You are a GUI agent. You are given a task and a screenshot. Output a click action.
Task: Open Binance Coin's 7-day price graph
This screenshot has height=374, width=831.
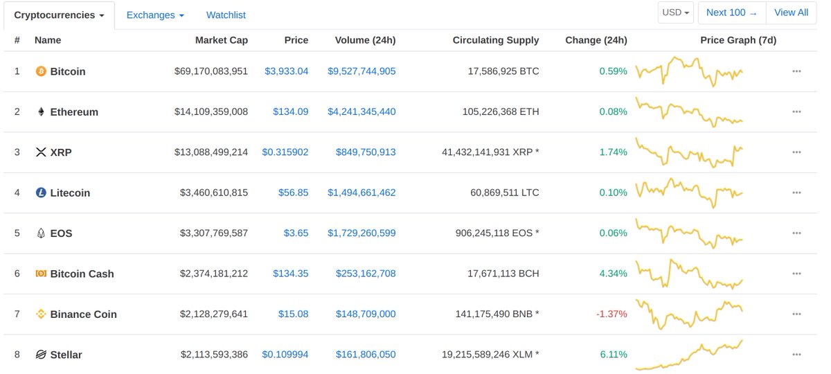(690, 314)
